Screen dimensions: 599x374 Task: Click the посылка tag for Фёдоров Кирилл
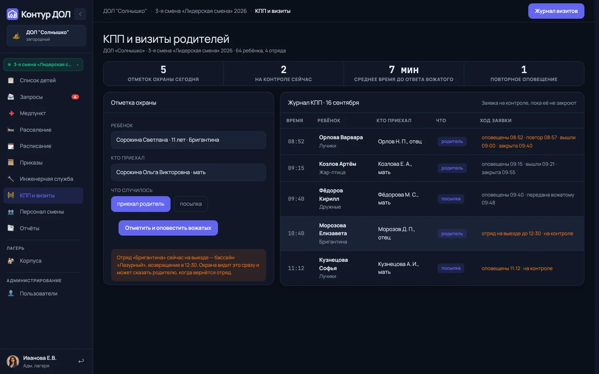click(451, 199)
